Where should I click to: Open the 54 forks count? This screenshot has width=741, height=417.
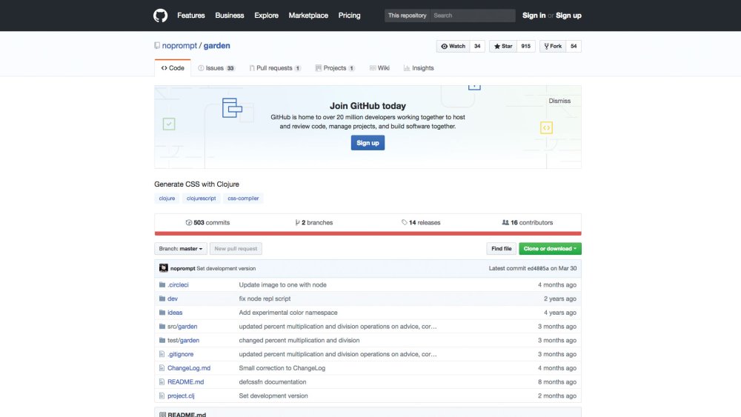pyautogui.click(x=574, y=46)
